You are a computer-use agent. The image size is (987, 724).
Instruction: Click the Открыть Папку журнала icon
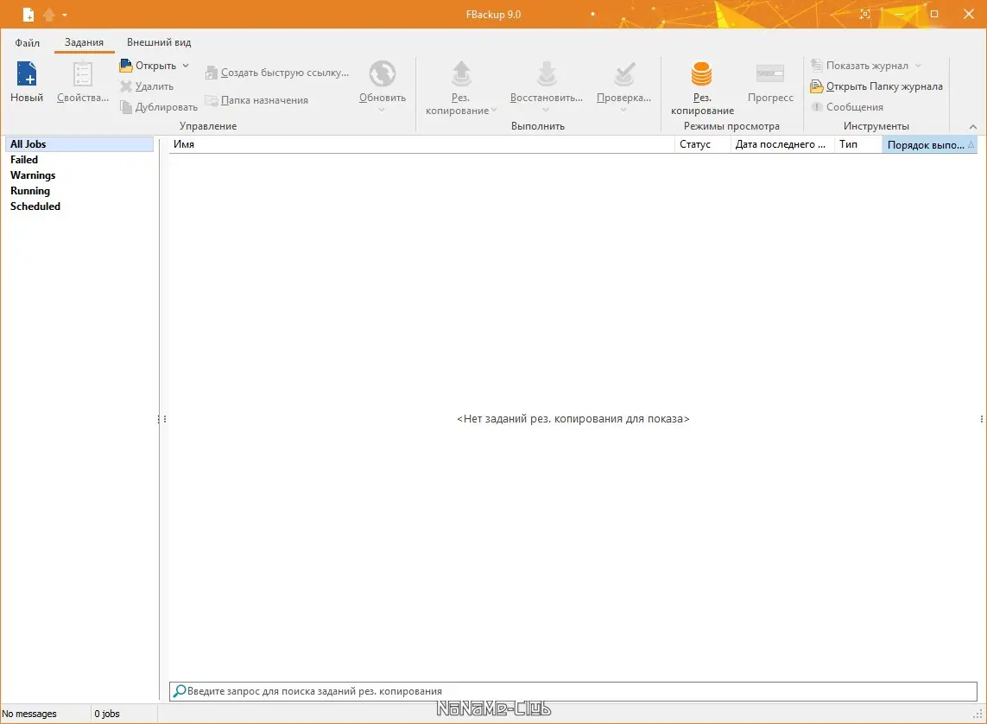coord(816,86)
